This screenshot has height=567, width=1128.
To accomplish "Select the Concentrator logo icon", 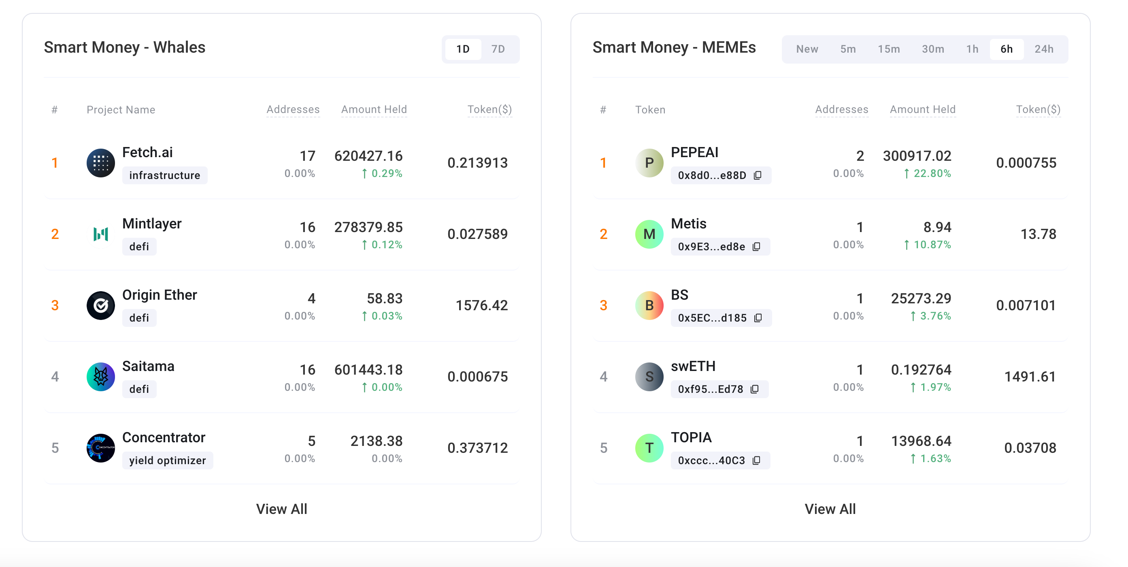I will click(x=101, y=448).
